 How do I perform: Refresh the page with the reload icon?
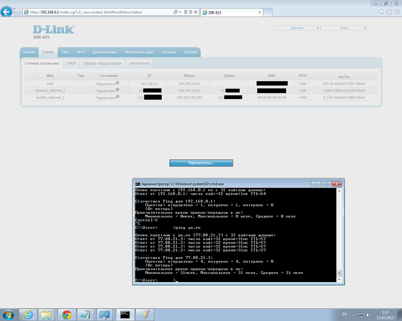coord(191,12)
